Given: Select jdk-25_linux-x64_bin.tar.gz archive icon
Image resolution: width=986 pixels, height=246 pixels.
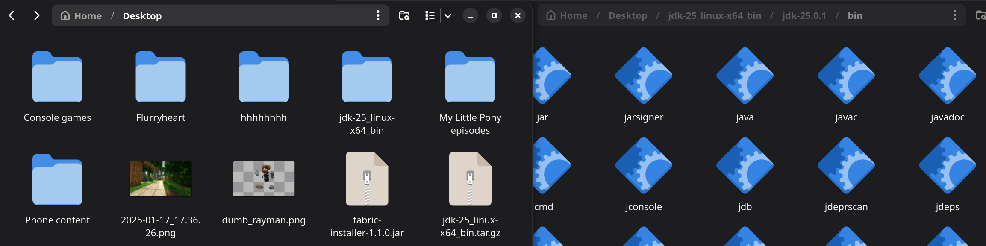Looking at the screenshot, I should (470, 179).
